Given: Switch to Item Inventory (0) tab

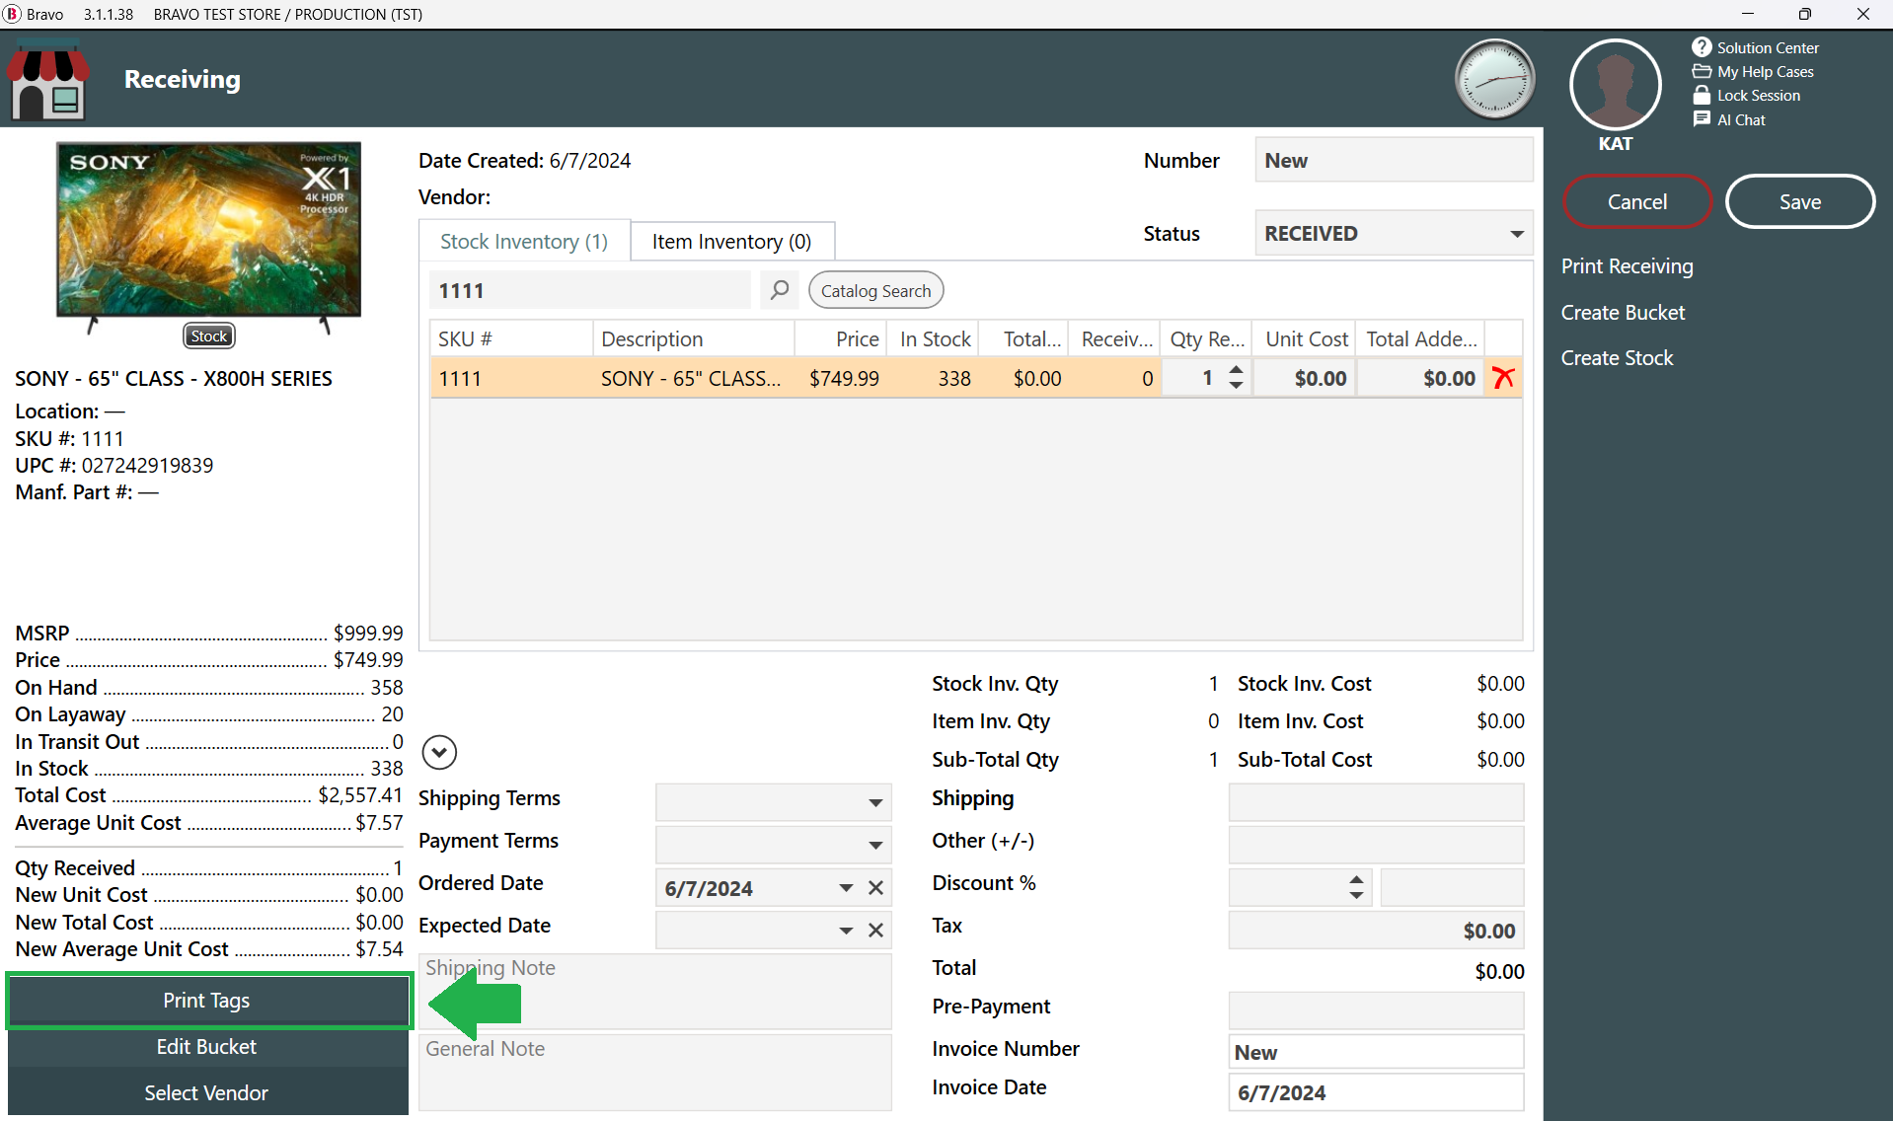Looking at the screenshot, I should coord(731,242).
